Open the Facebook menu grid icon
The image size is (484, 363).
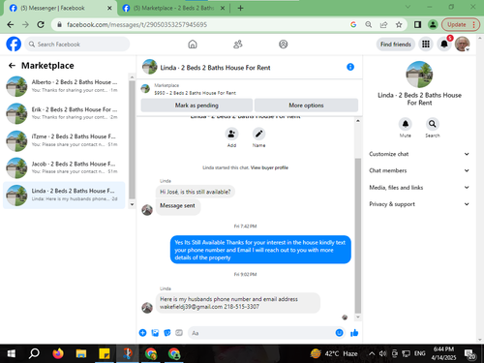click(x=426, y=45)
